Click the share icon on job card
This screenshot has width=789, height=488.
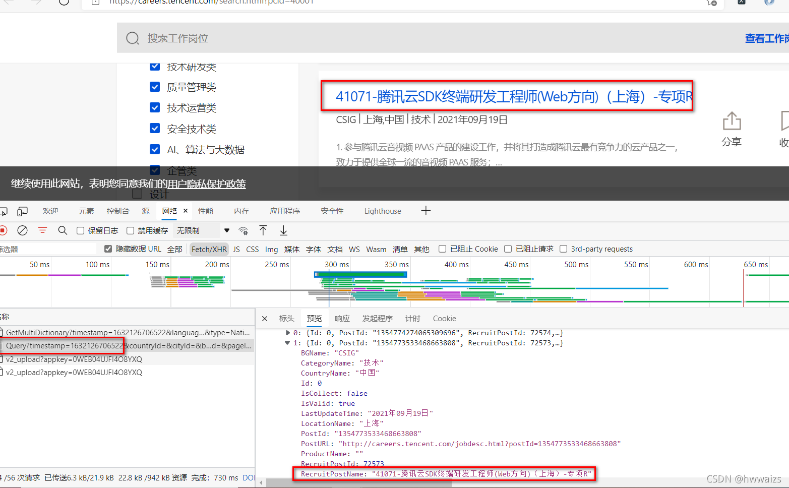click(x=732, y=121)
